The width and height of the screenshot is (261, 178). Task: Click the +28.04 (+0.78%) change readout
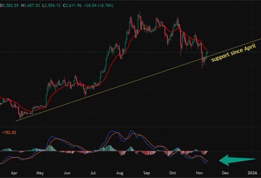tap(103, 4)
